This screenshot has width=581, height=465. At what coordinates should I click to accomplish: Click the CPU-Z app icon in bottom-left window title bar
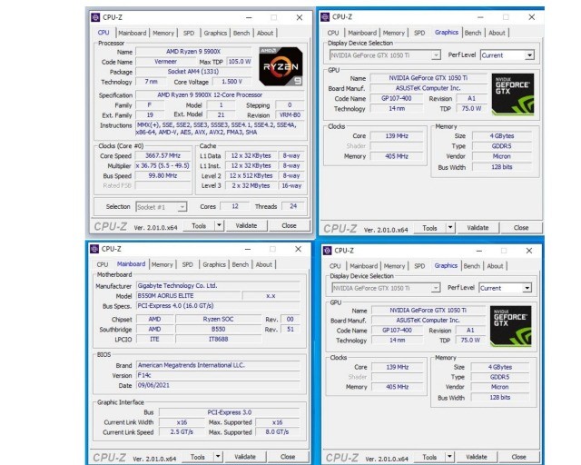point(94,249)
